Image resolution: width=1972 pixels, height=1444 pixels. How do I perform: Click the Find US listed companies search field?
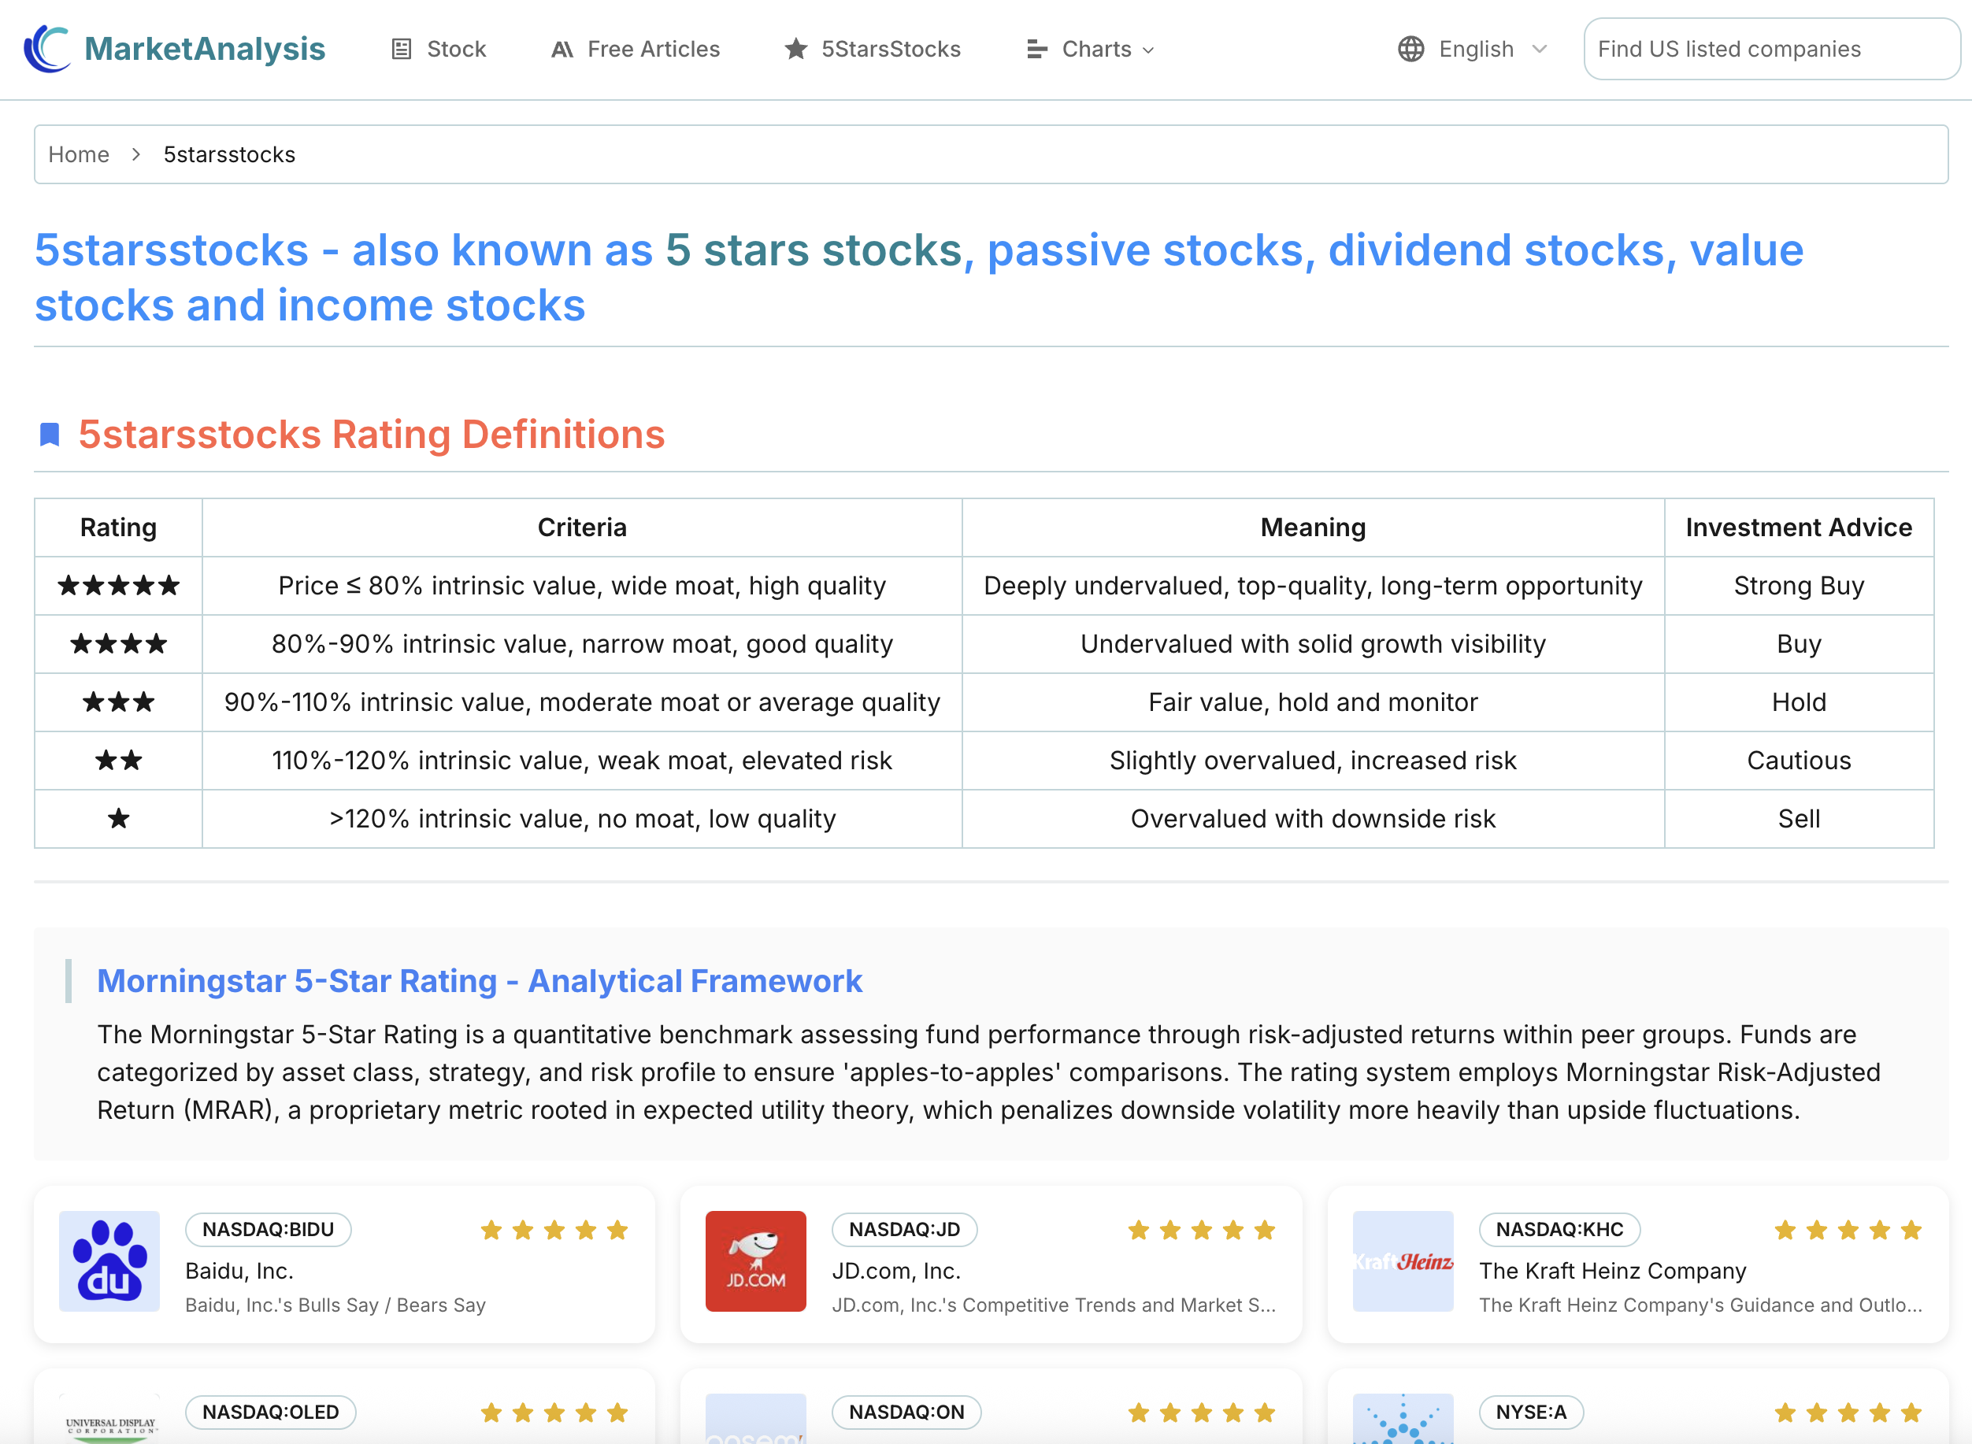1772,50
